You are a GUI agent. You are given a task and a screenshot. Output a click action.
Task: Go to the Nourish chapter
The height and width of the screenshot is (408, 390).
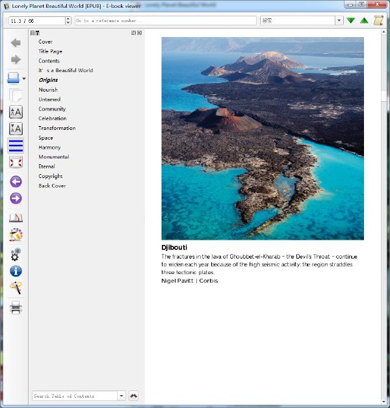(48, 90)
